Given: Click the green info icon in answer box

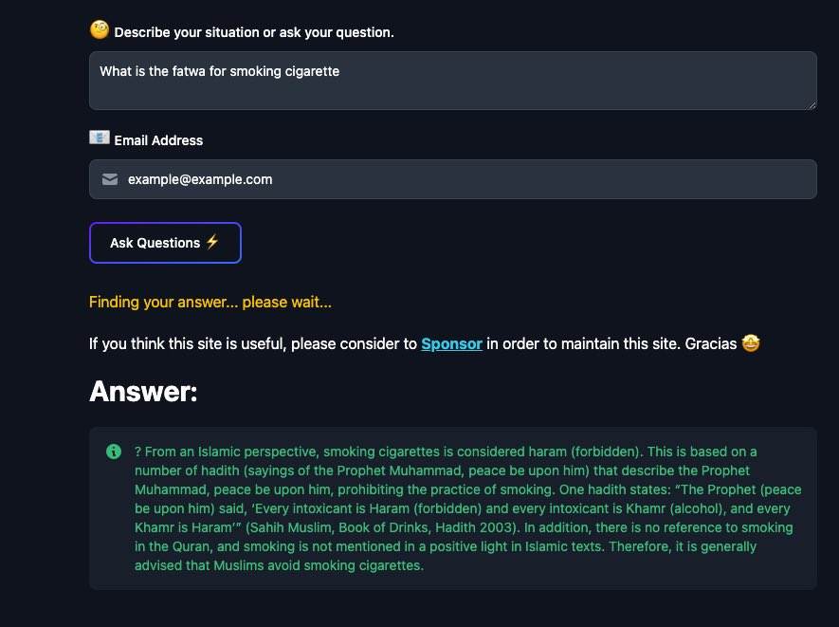Looking at the screenshot, I should [x=114, y=452].
